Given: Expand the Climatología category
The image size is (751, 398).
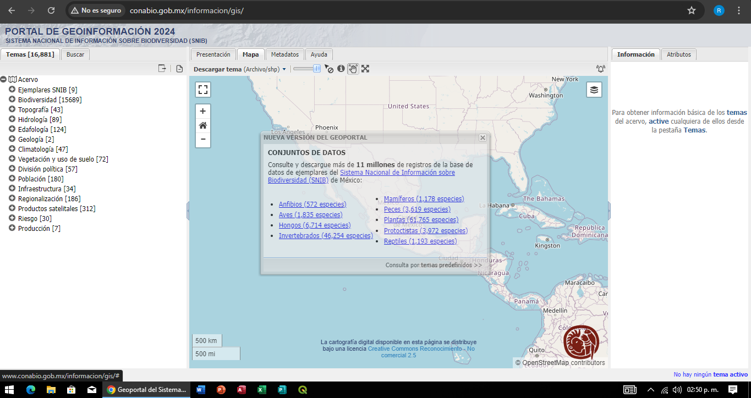Looking at the screenshot, I should tap(12, 149).
